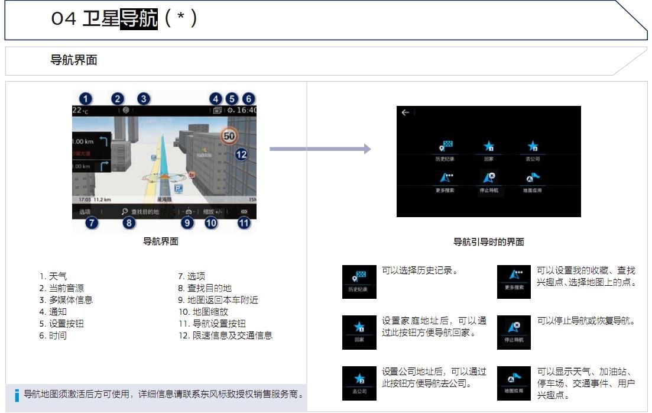Image resolution: width=652 pixels, height=413 pixels.
Task: Click the 导航界面 section header tab
Action: [x=74, y=60]
